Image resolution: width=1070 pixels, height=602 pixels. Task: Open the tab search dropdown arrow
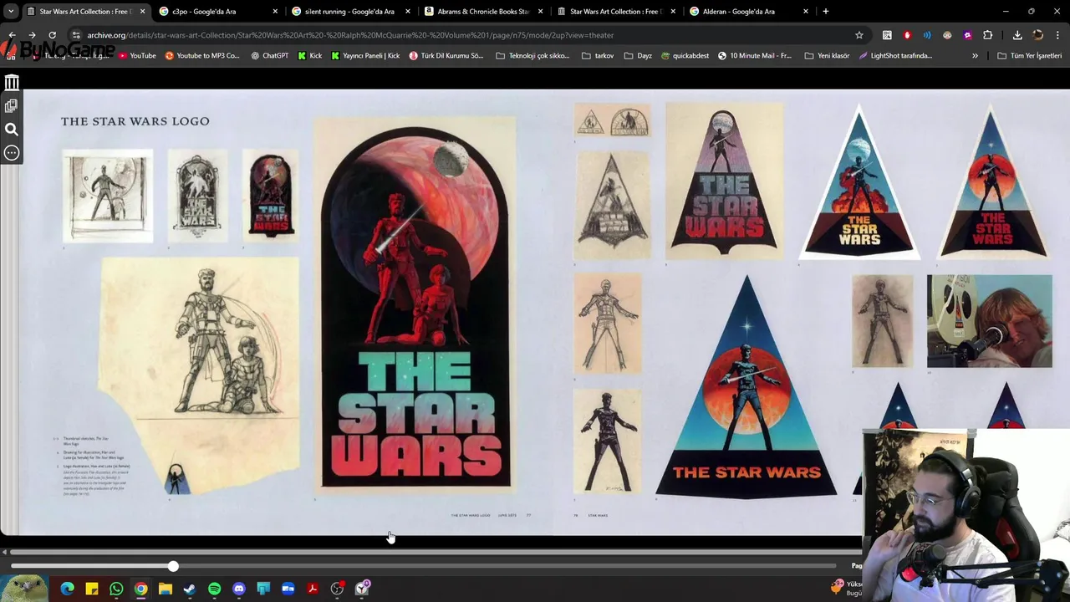pos(11,12)
